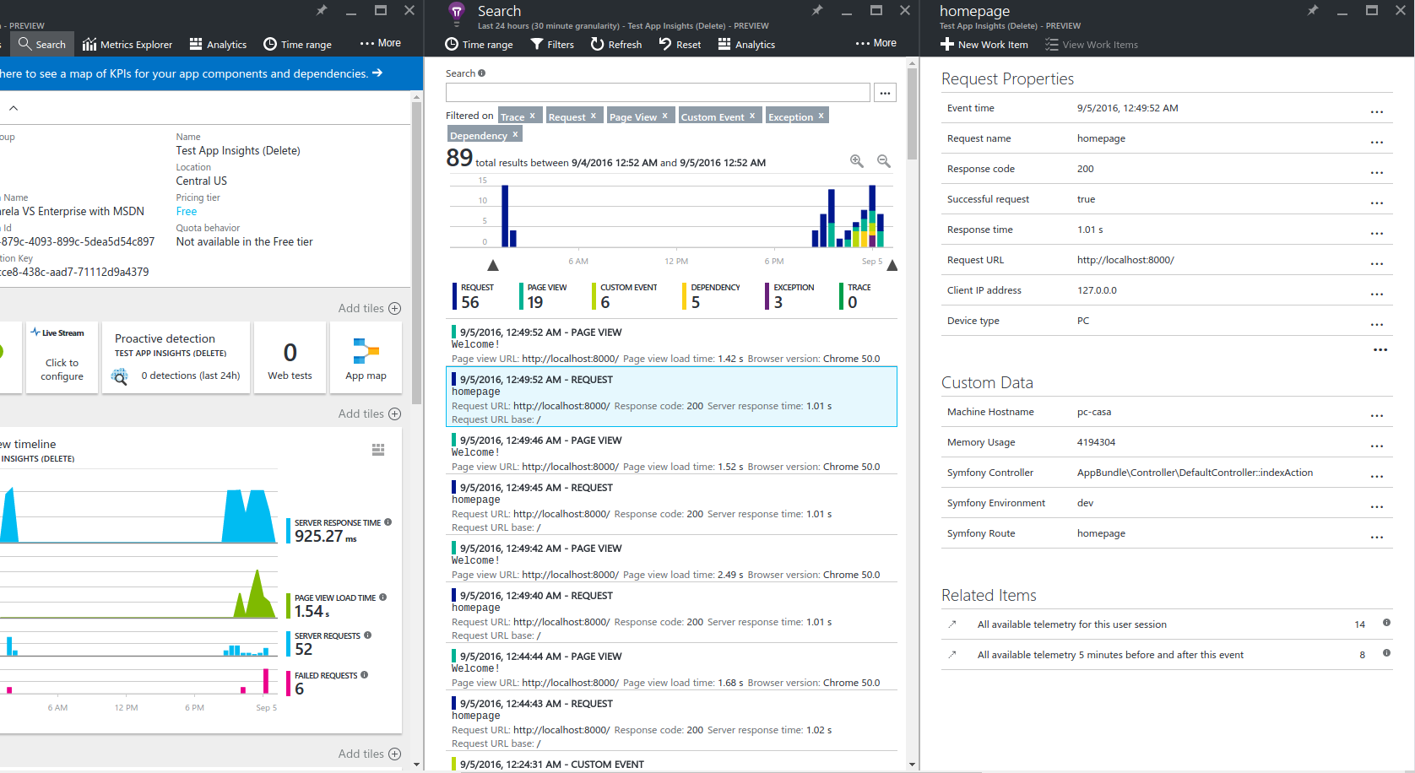Open App map tile

tap(366, 357)
